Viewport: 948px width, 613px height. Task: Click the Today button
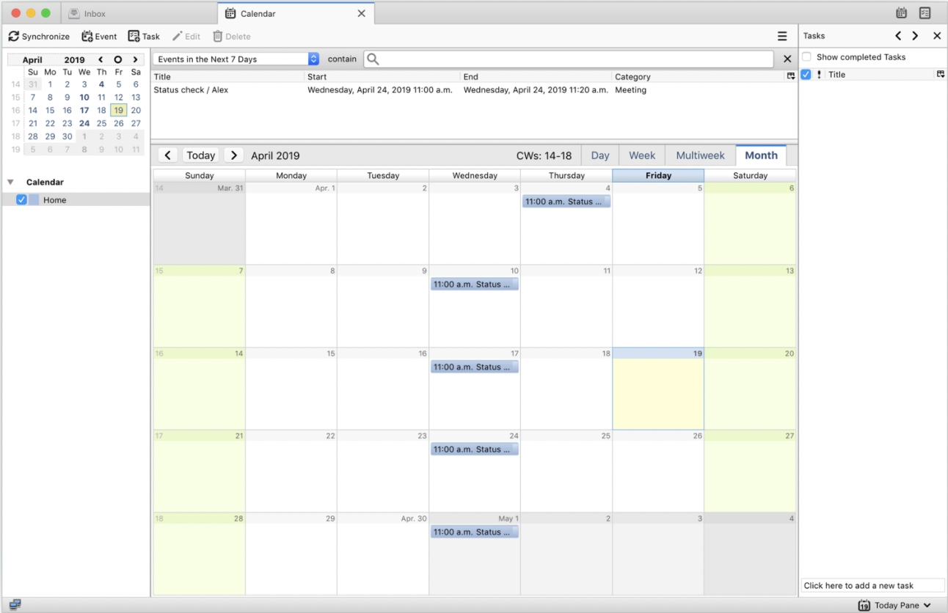(x=200, y=155)
